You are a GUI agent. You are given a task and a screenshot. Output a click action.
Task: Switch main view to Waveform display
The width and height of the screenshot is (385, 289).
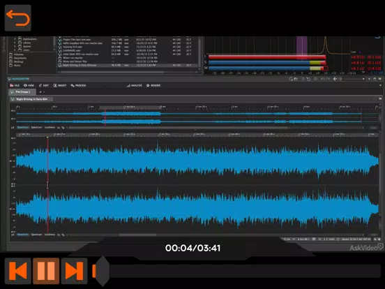coord(23,235)
